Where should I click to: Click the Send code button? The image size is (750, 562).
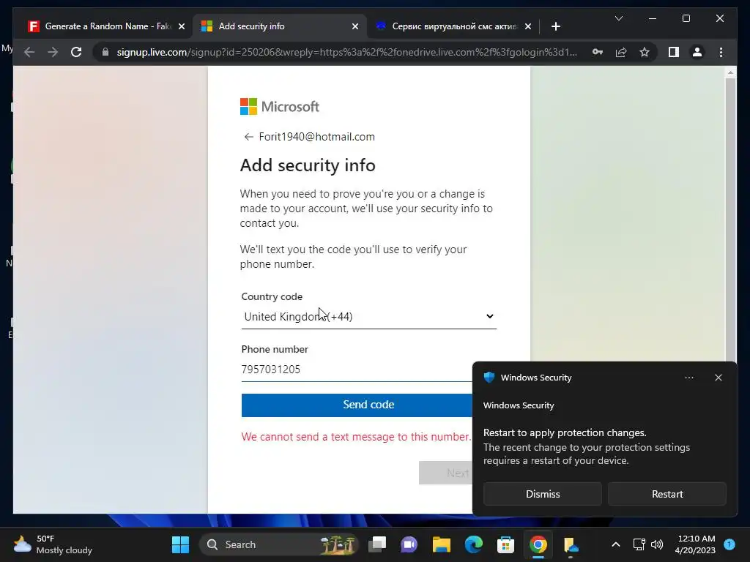click(357, 405)
